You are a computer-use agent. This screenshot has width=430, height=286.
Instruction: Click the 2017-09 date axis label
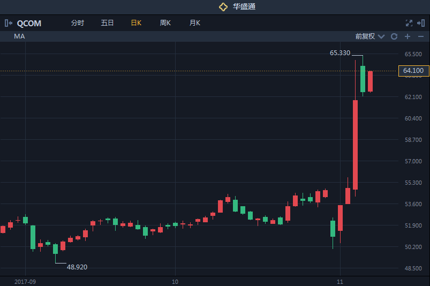[x=25, y=281]
